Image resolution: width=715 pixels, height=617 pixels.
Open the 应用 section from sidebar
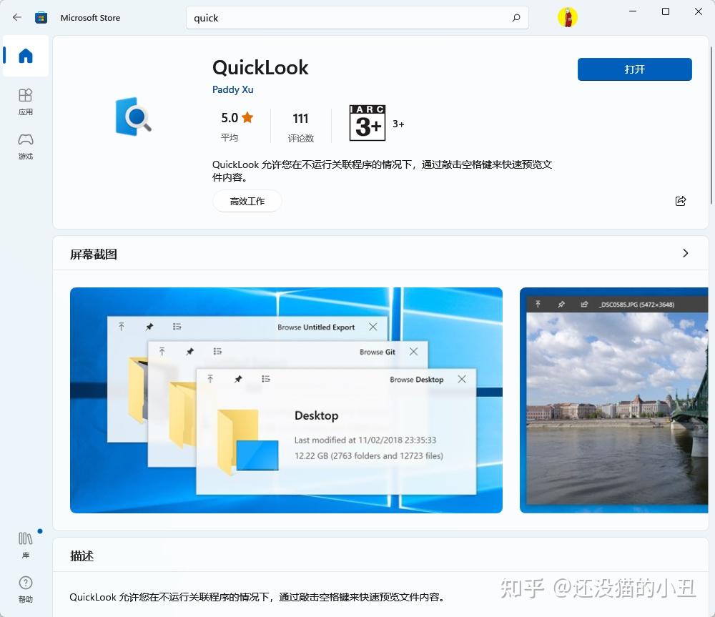25,102
